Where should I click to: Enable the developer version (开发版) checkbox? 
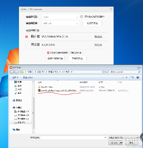tap(26, 45)
